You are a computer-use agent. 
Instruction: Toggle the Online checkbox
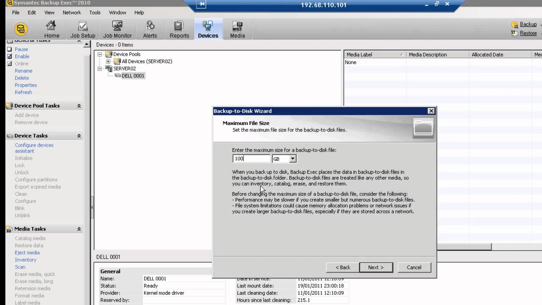[9, 64]
